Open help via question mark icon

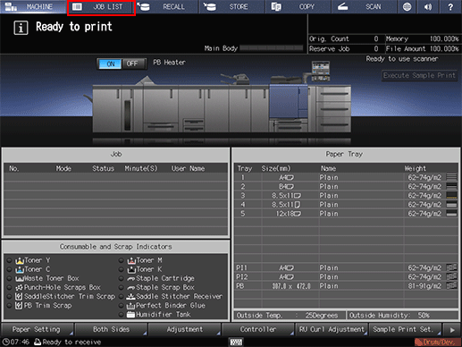[x=450, y=6]
